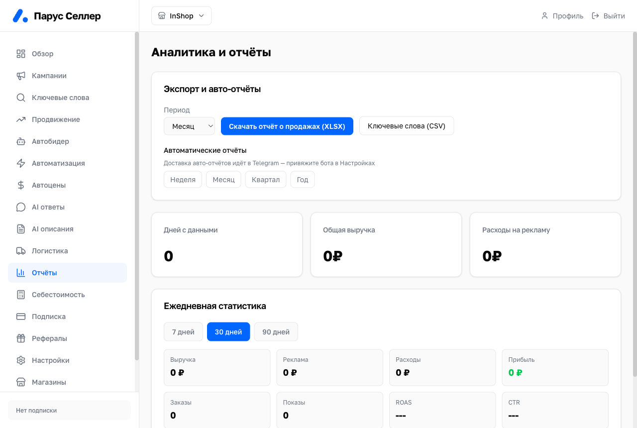The image size is (637, 428).
Task: Download the sales report XLSX
Action: click(x=287, y=126)
